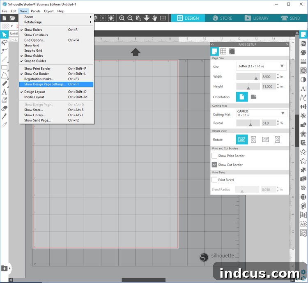Click the Height value field 11.000
This screenshot has height=283, width=308.
[269, 87]
